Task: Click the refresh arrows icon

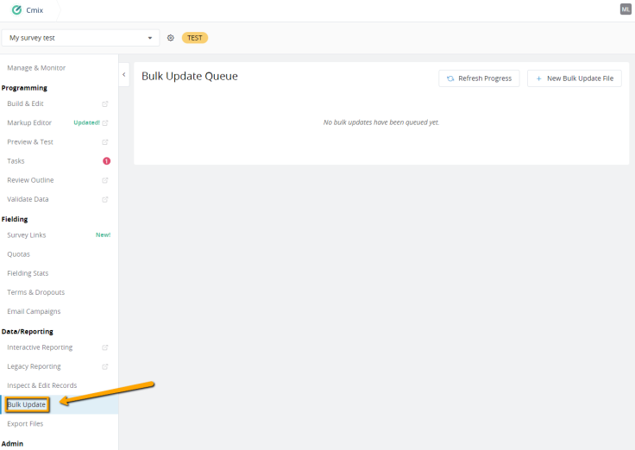Action: click(x=450, y=78)
